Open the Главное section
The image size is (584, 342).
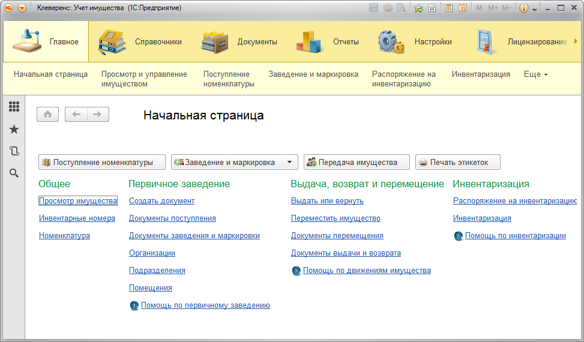click(46, 41)
